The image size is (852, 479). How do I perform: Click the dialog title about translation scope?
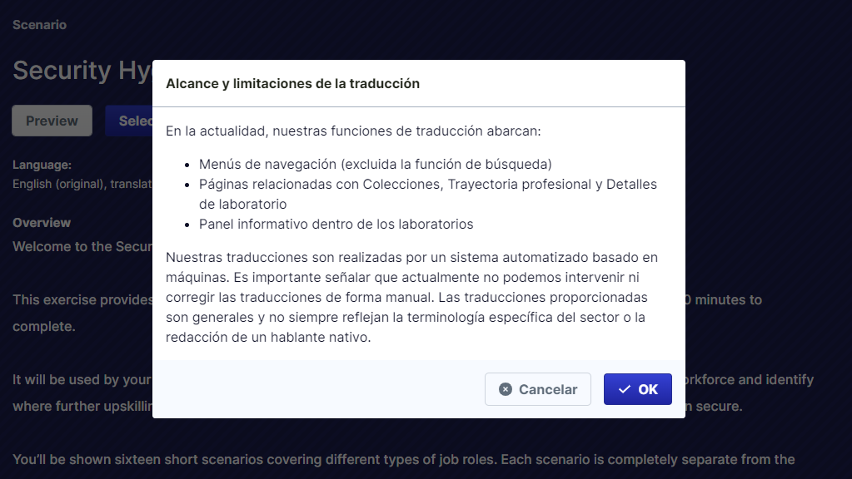click(x=292, y=83)
